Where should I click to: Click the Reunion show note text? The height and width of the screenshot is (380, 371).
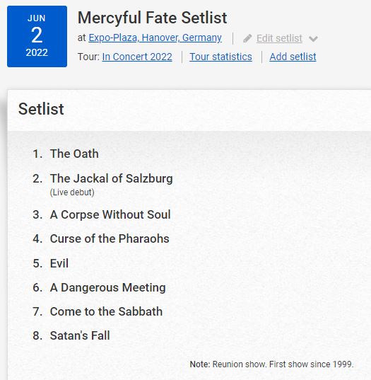(271, 364)
